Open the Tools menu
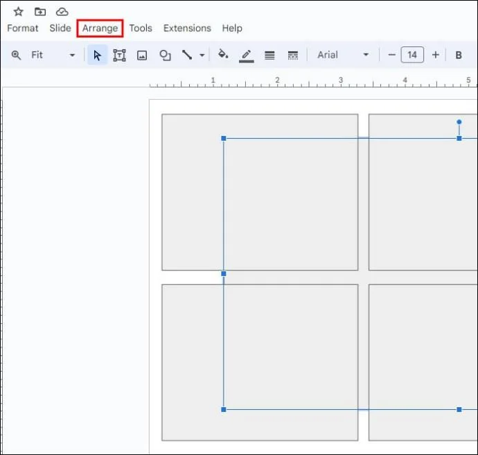The width and height of the screenshot is (478, 455). [141, 28]
